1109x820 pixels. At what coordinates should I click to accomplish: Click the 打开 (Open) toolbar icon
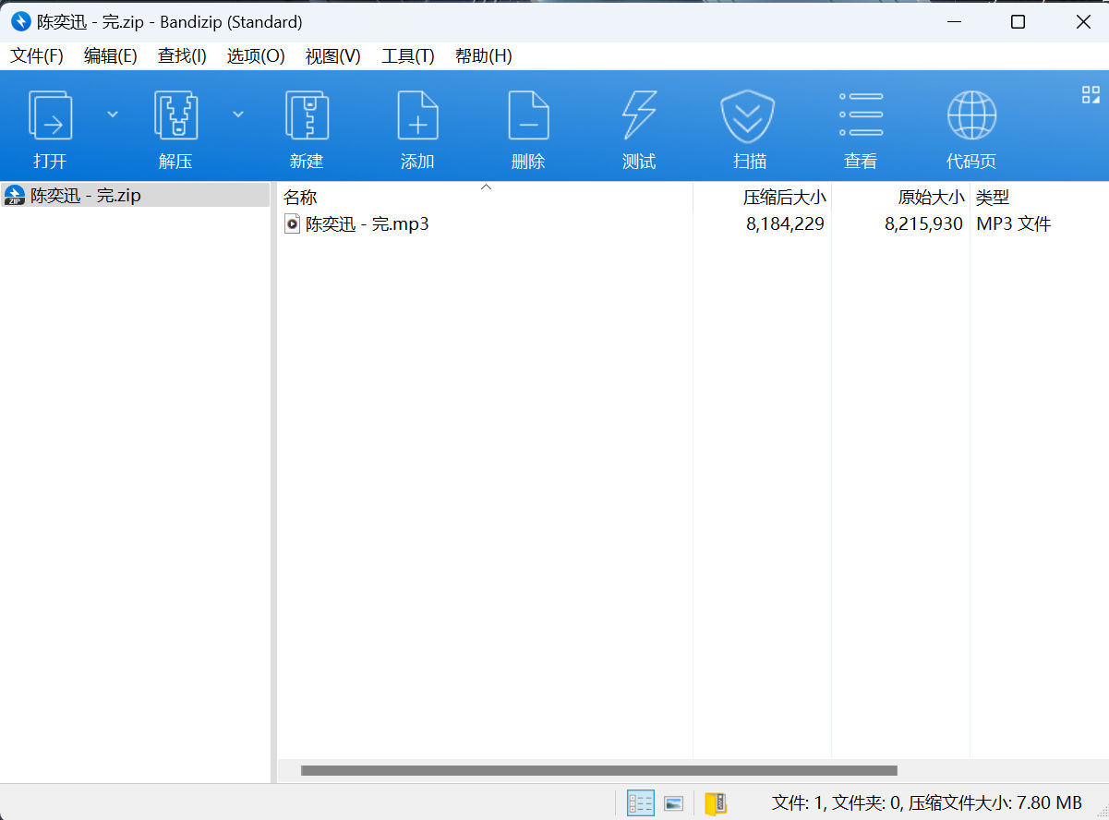tap(50, 115)
